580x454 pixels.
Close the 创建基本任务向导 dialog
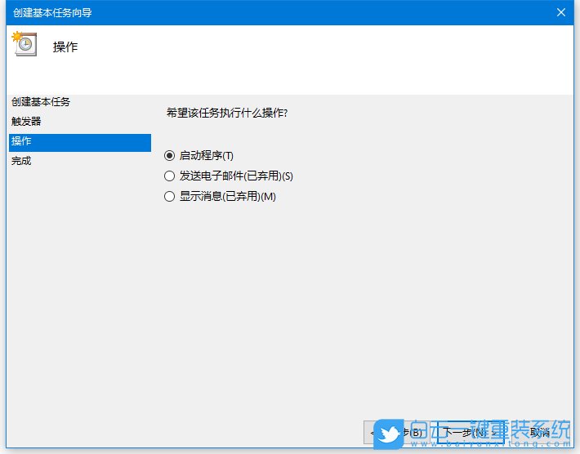pyautogui.click(x=560, y=12)
